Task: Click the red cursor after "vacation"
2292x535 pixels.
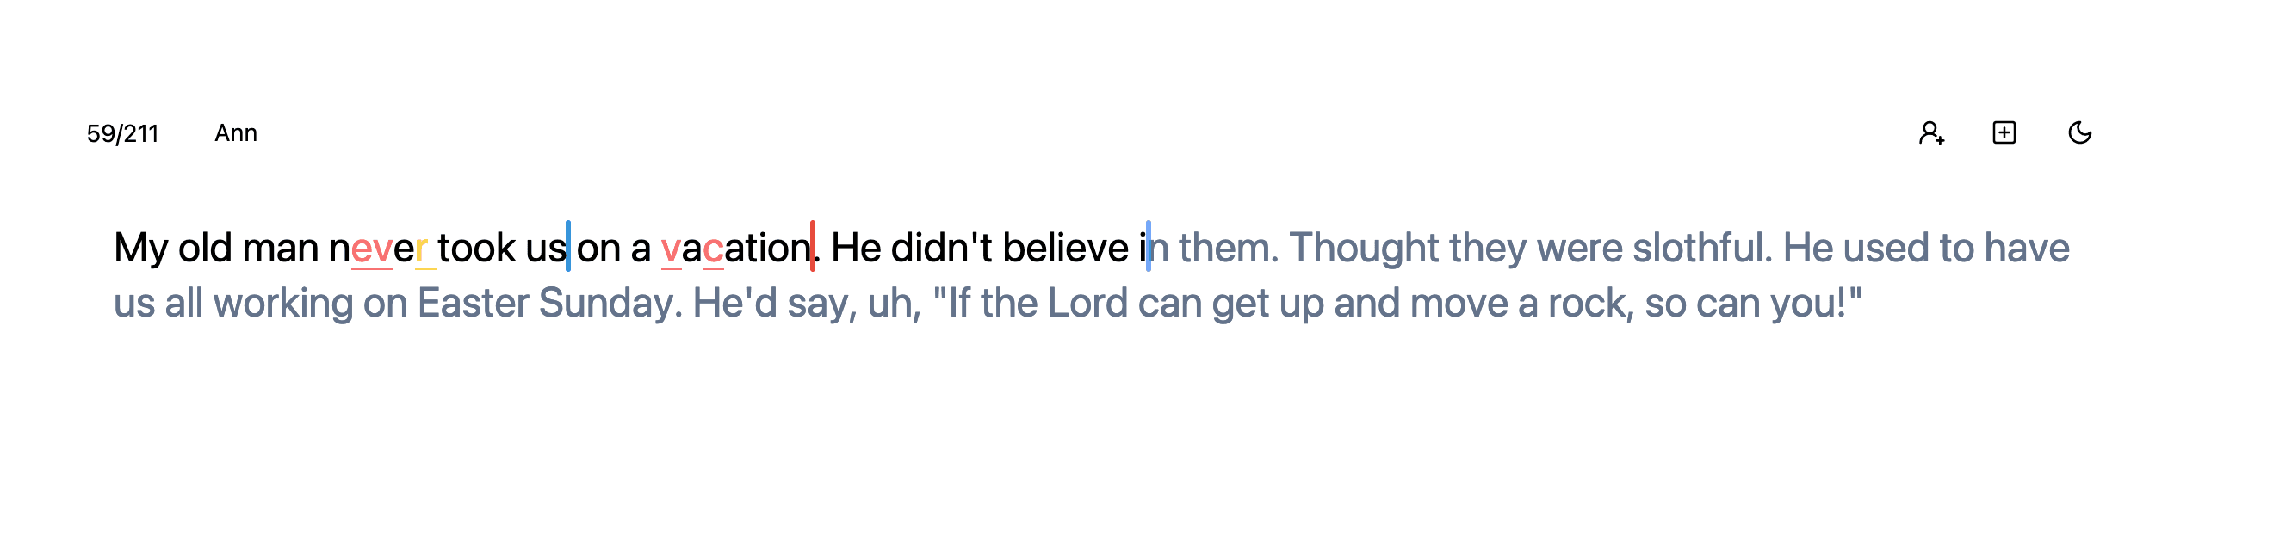Action: (812, 247)
